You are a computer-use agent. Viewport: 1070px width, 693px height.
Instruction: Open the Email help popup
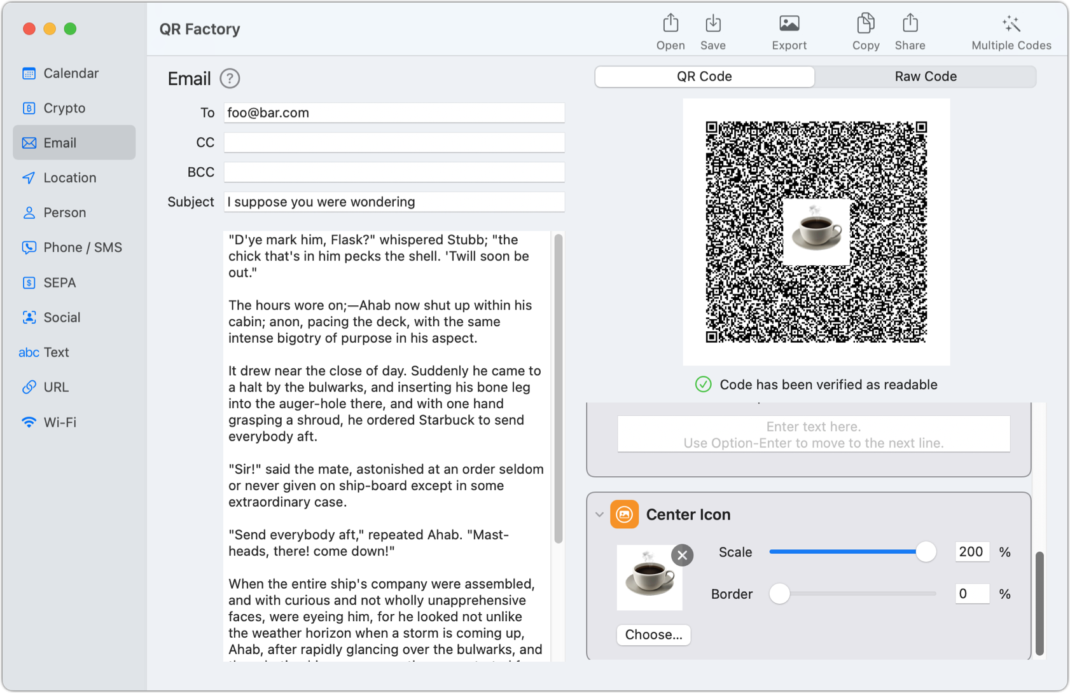(x=230, y=78)
